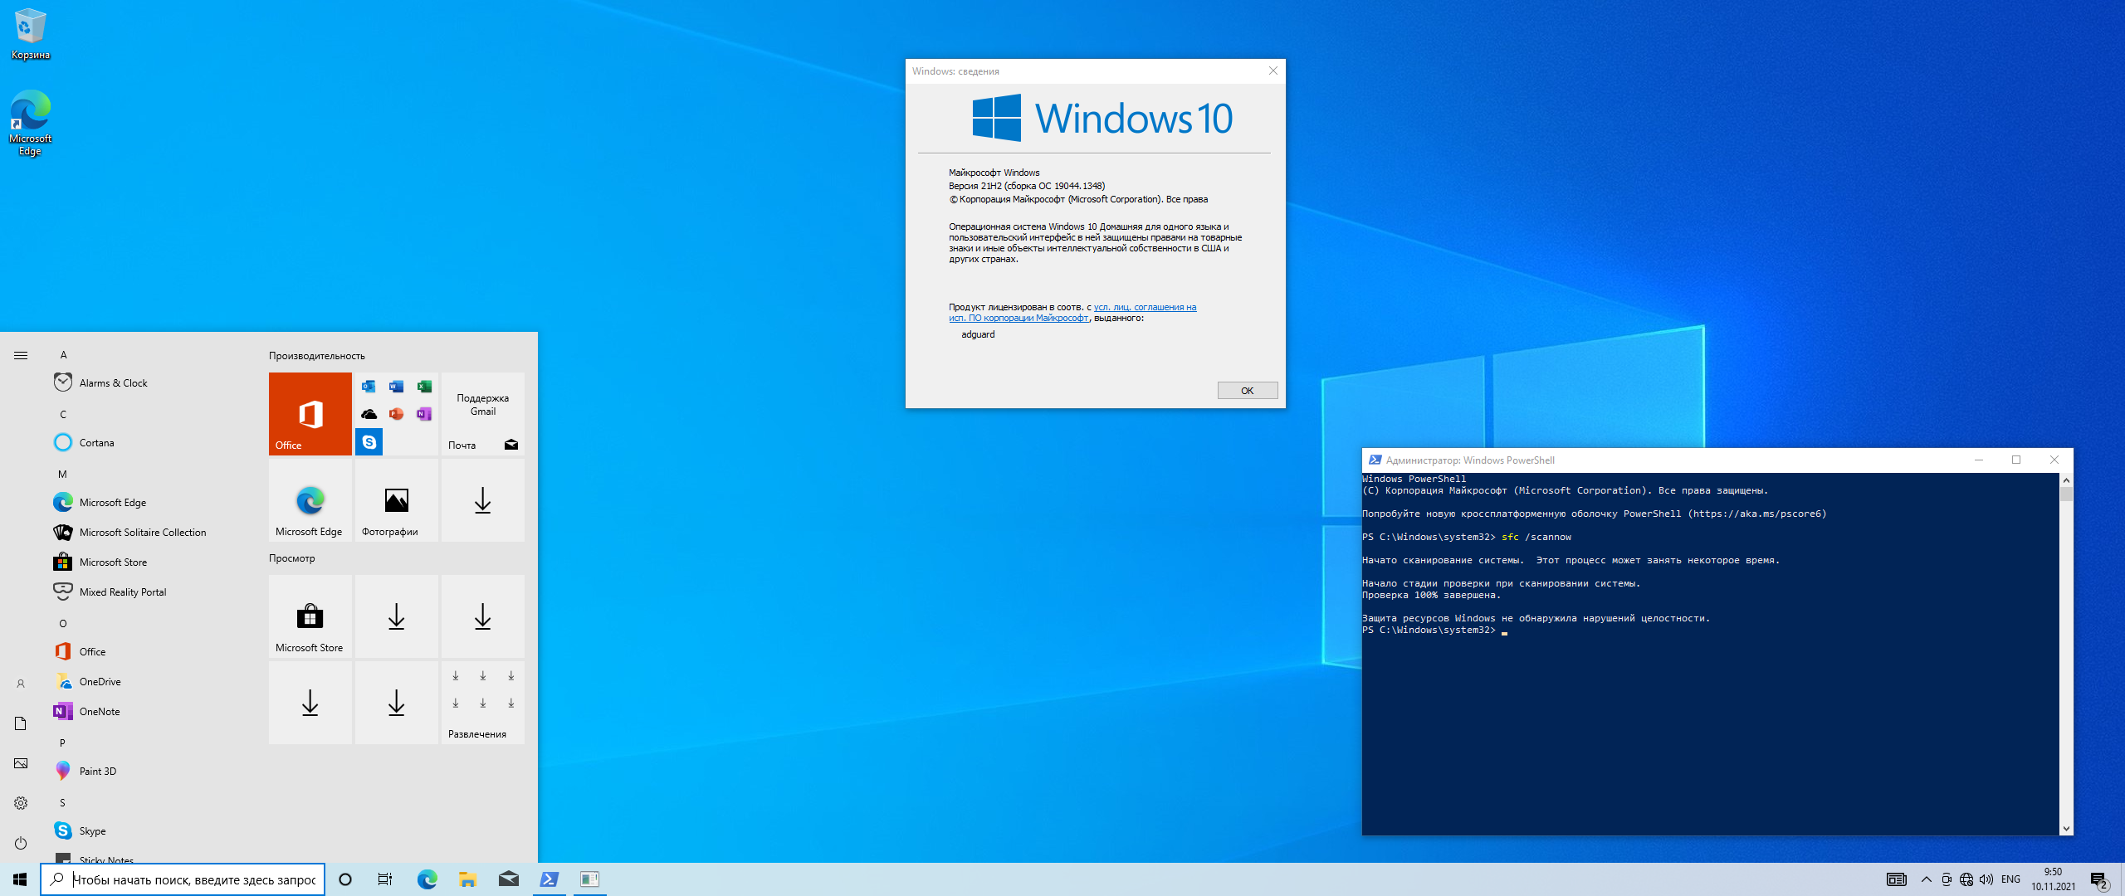This screenshot has width=2125, height=896.
Task: Minimize the PowerShell window
Action: pos(1979,460)
